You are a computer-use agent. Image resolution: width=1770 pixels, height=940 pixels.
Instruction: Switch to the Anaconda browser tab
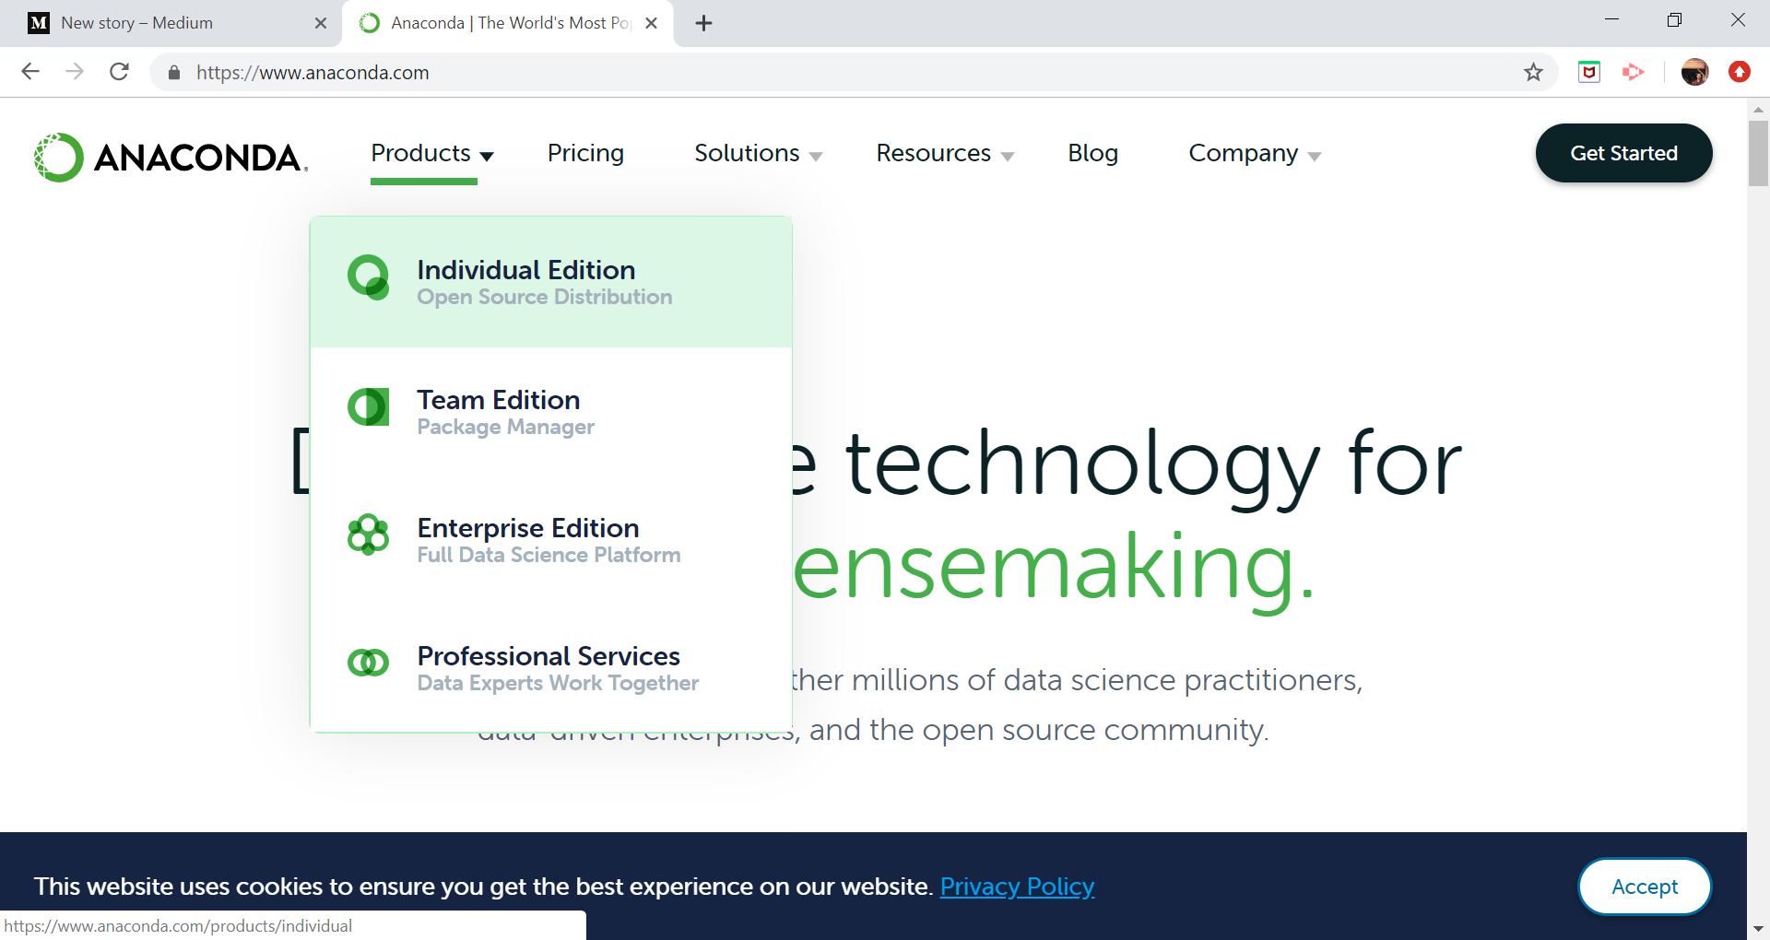click(x=508, y=23)
